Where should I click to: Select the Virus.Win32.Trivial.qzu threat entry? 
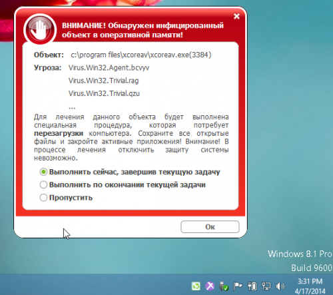[x=104, y=93]
